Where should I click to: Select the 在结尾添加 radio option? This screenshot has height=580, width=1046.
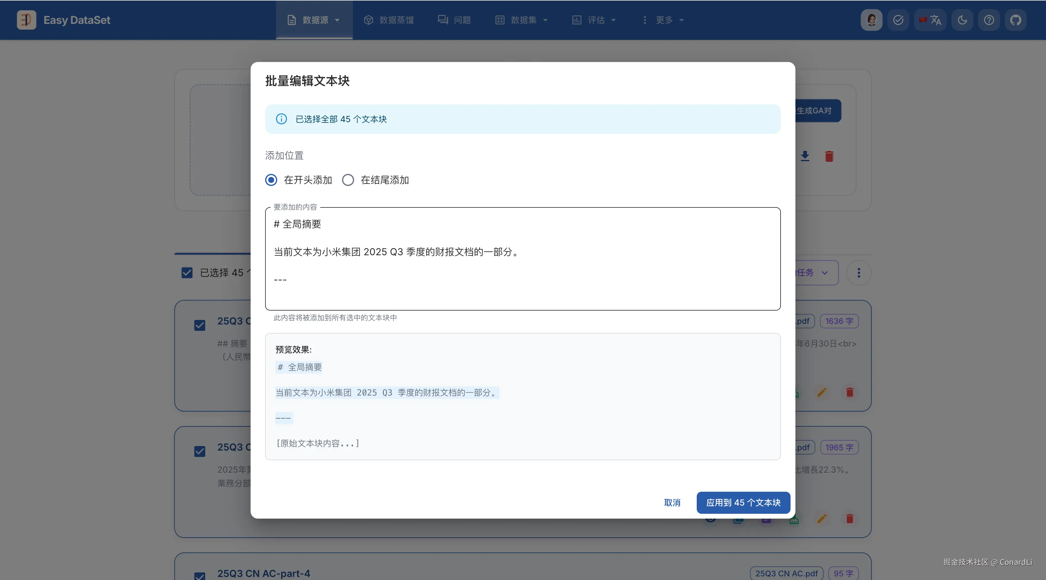(x=348, y=180)
